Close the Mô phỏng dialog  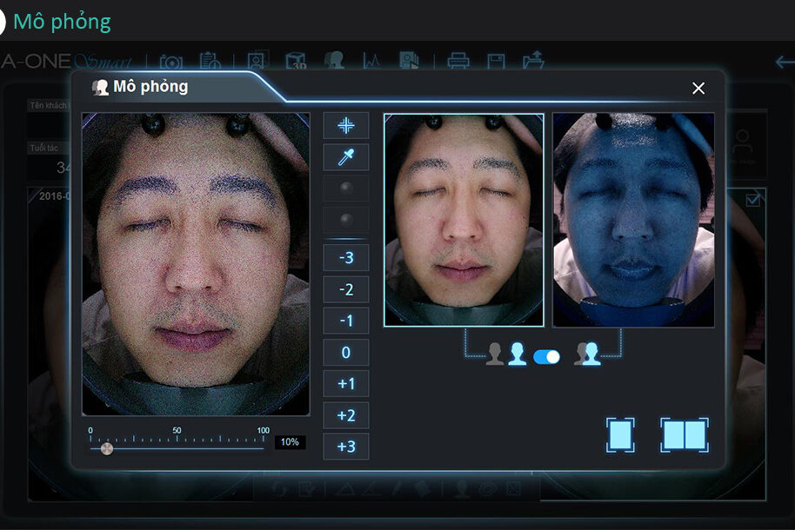coord(698,89)
